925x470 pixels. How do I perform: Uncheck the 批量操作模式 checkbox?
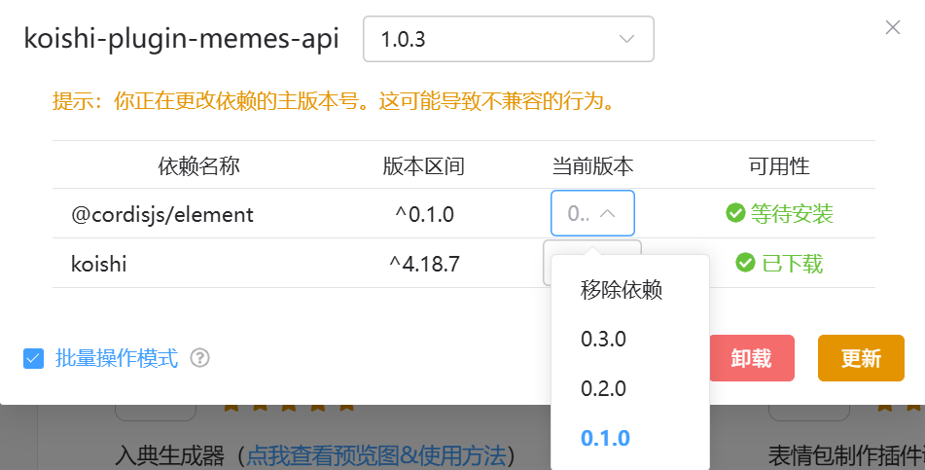pos(34,358)
